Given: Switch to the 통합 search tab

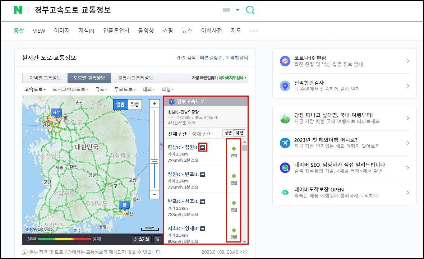Looking at the screenshot, I should 19,31.
